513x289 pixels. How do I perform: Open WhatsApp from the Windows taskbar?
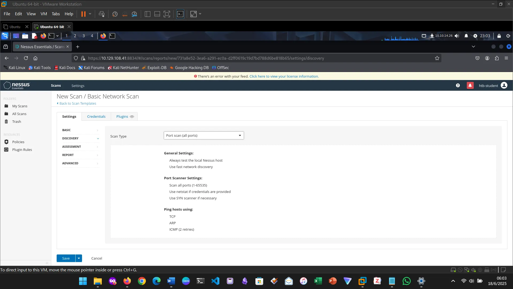pos(406,281)
